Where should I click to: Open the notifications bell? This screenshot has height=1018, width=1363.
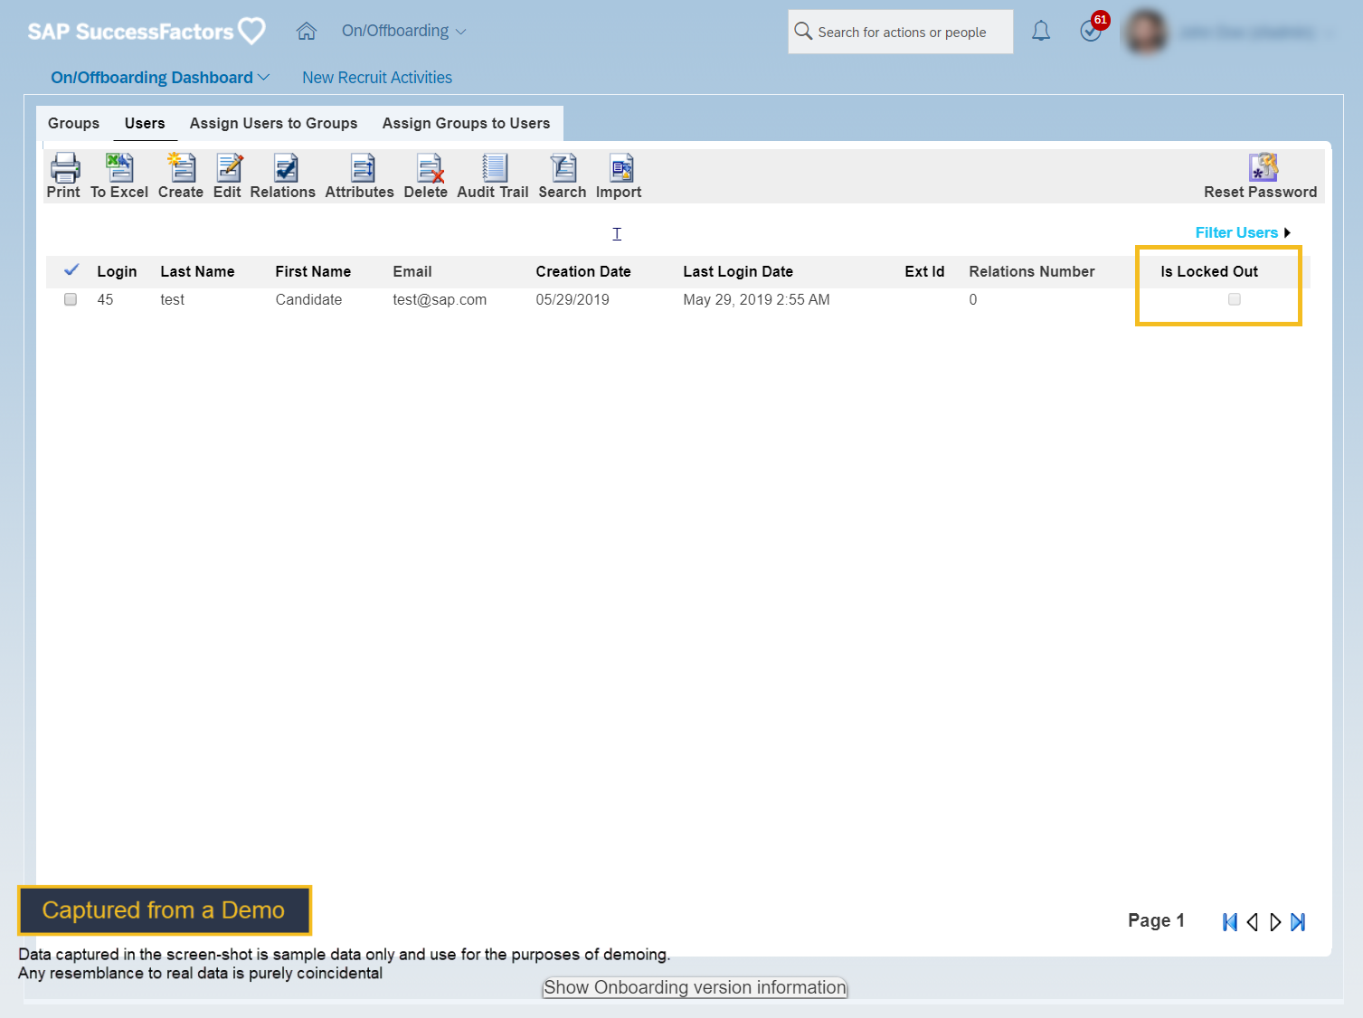coord(1041,32)
